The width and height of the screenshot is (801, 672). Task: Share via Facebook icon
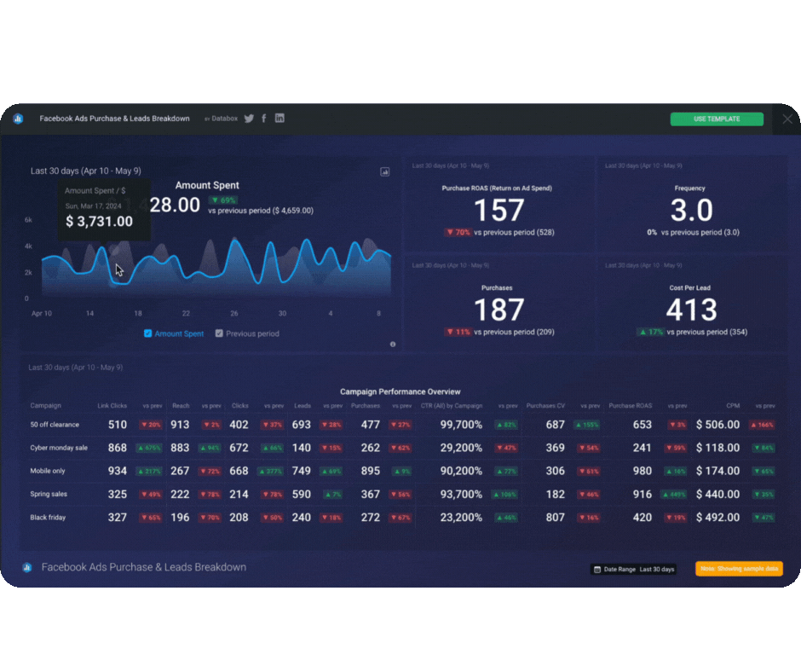(x=264, y=119)
